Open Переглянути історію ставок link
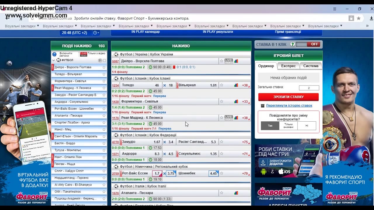 (x=289, y=106)
